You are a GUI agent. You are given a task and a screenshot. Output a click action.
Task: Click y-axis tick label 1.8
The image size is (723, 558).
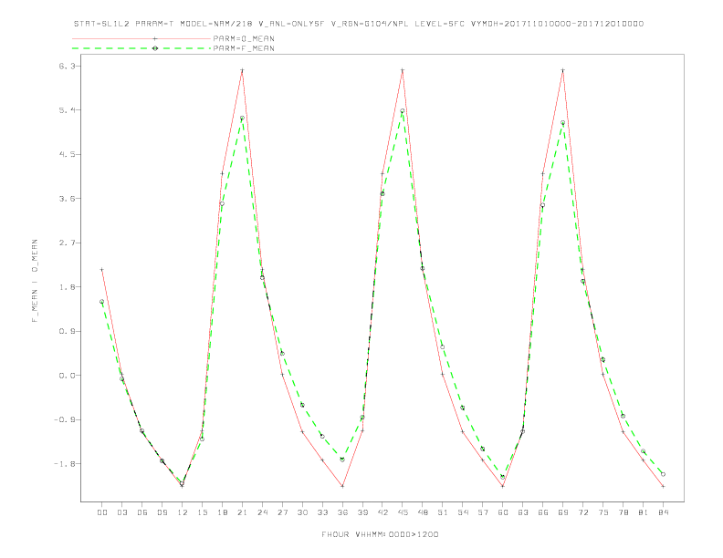[x=67, y=287]
